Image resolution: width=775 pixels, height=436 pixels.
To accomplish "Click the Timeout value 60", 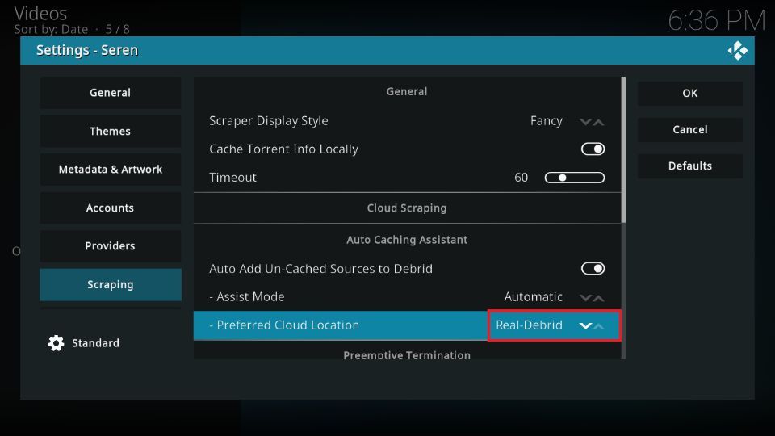I will pyautogui.click(x=521, y=178).
